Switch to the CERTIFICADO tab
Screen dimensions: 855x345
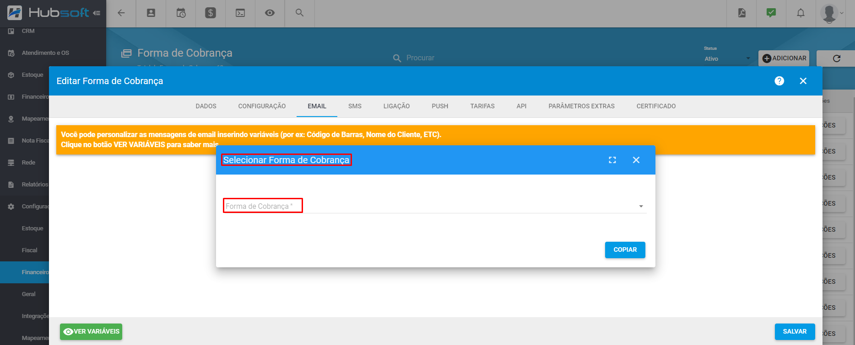tap(656, 106)
